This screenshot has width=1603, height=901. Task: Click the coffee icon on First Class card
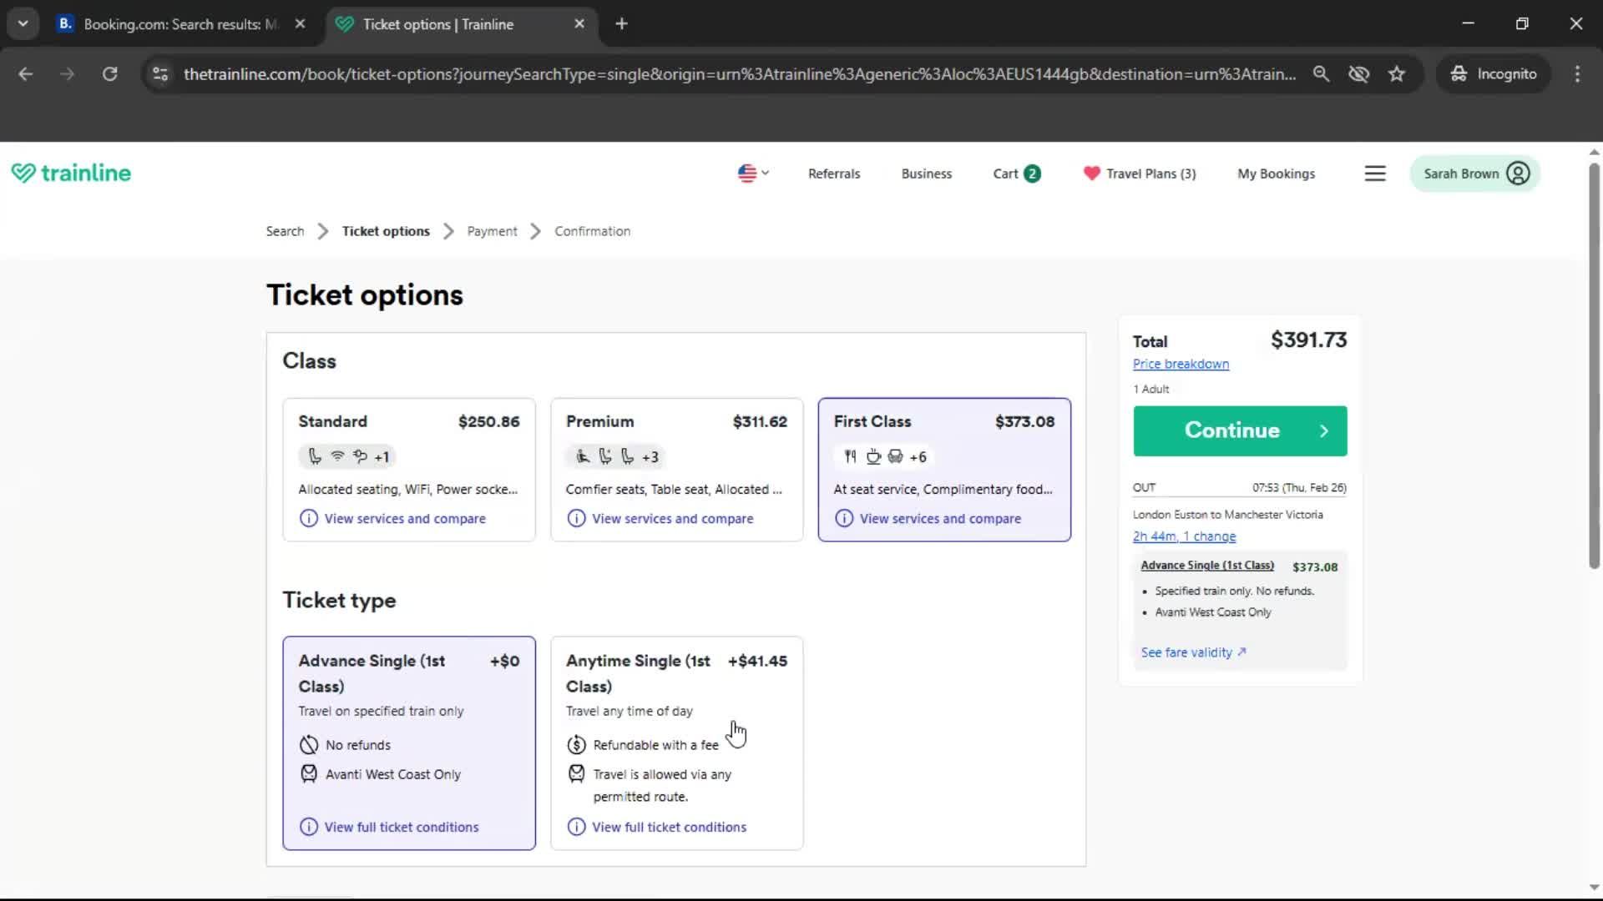(873, 456)
